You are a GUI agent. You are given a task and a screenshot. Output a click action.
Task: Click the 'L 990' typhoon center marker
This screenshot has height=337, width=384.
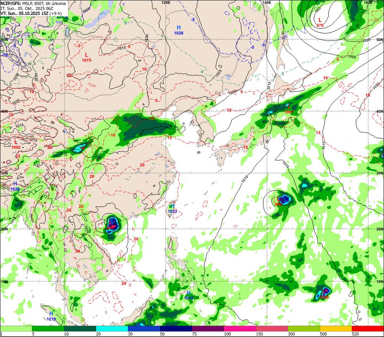coord(278,202)
